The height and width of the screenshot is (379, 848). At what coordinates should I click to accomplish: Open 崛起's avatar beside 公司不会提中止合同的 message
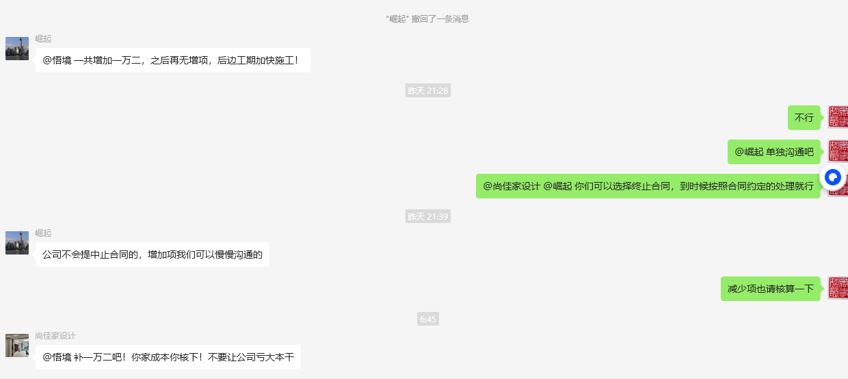pos(17,243)
